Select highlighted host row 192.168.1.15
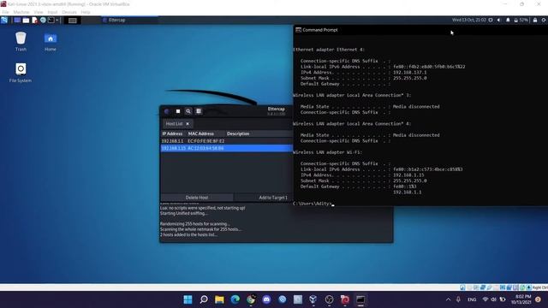 click(x=226, y=148)
